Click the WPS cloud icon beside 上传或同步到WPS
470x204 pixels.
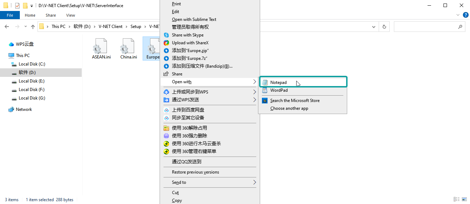(166, 92)
